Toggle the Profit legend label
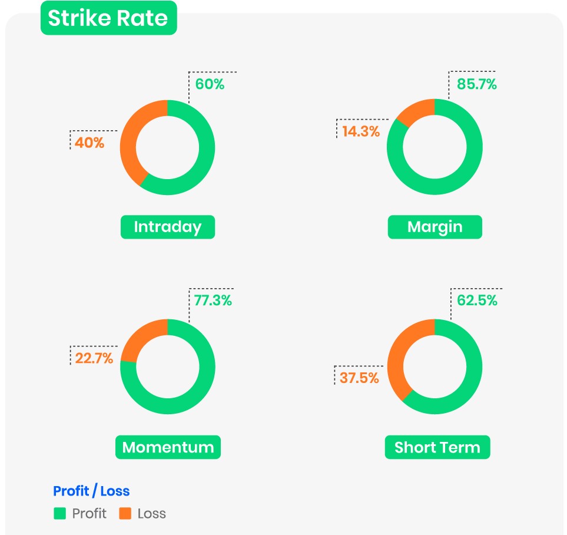This screenshot has width=567, height=535. tap(89, 513)
